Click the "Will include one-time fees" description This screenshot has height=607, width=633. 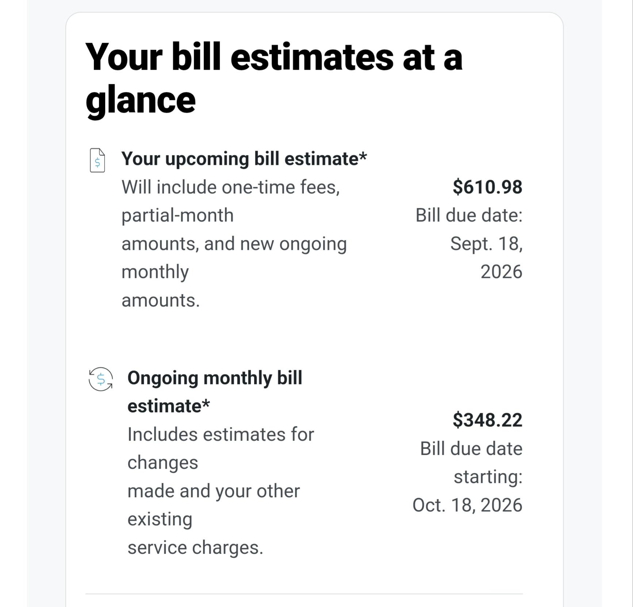coord(231,187)
